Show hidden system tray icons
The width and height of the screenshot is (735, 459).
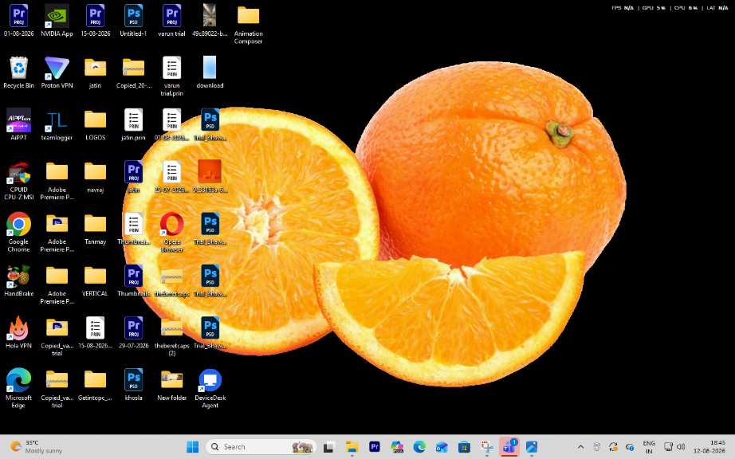click(x=580, y=447)
